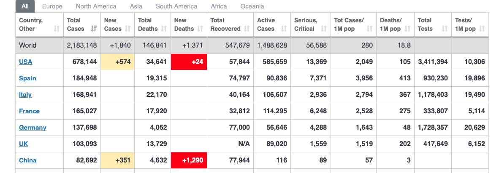Click the China link
Screen dimensions: 499x173
(x=28, y=160)
